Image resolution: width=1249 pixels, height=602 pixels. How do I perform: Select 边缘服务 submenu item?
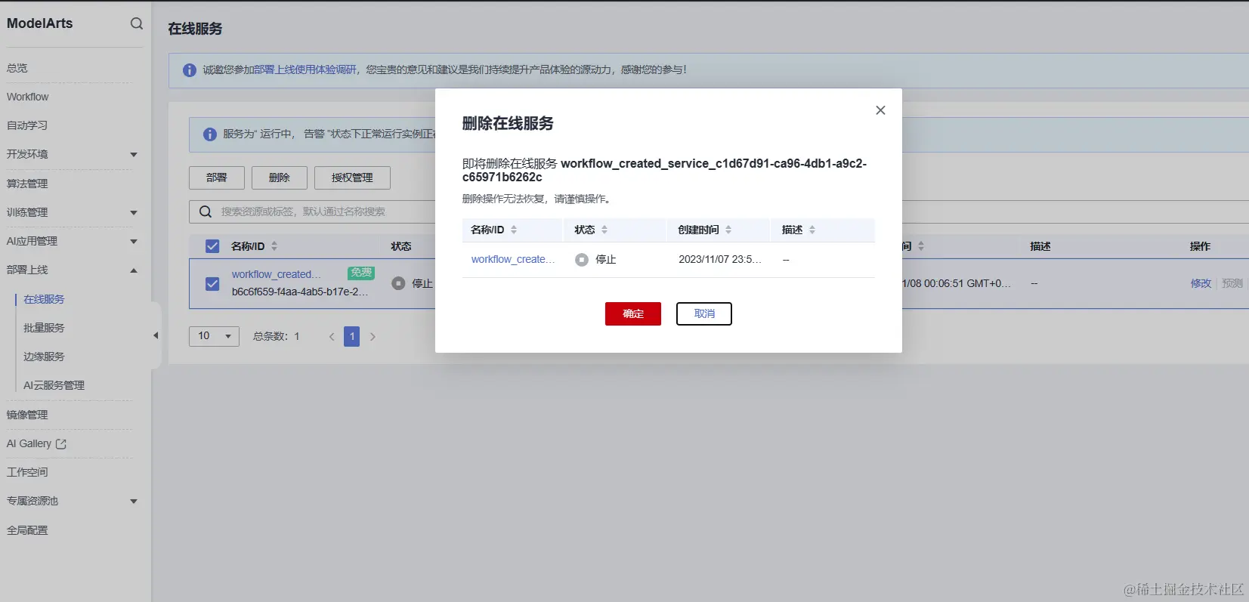pos(44,357)
